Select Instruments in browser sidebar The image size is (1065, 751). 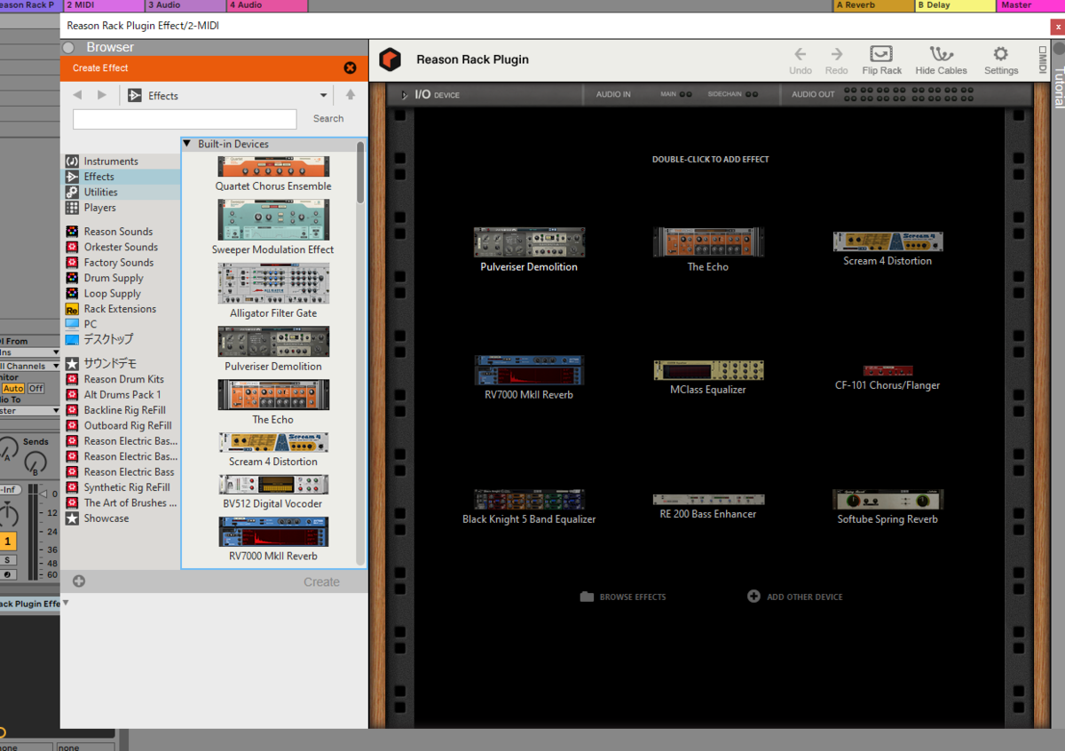(111, 162)
